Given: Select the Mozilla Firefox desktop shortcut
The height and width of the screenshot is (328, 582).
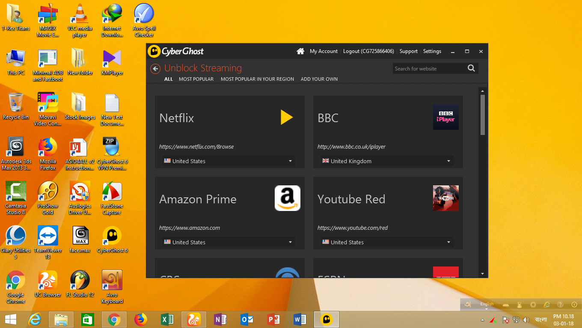Looking at the screenshot, I should [x=48, y=154].
